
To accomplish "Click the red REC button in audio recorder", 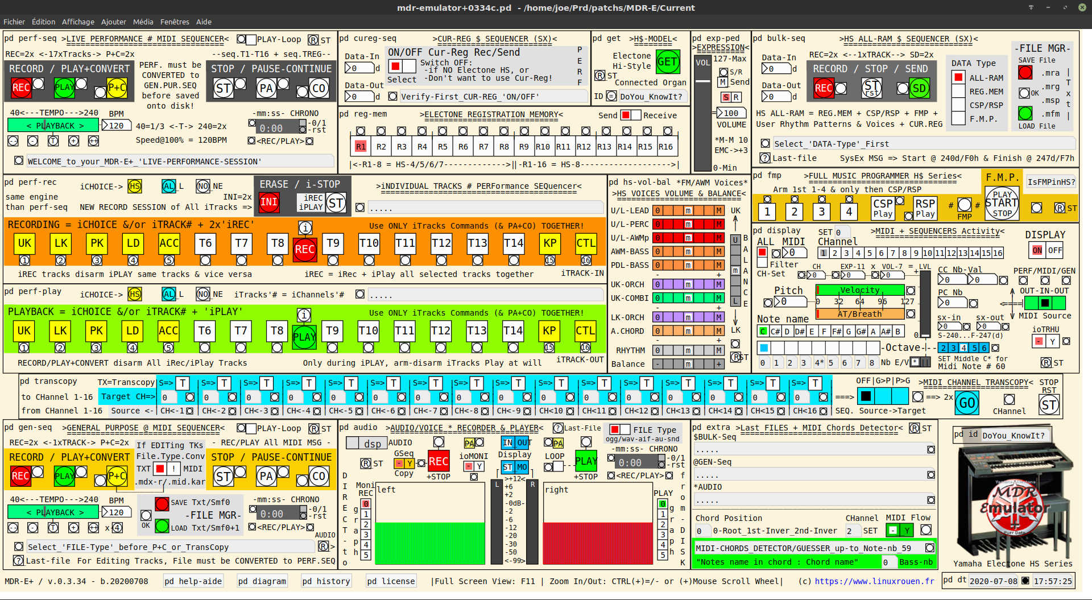I will point(439,461).
